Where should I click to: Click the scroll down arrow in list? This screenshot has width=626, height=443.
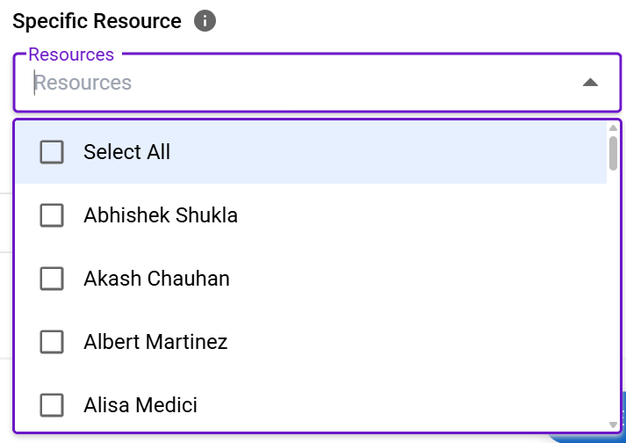613,425
